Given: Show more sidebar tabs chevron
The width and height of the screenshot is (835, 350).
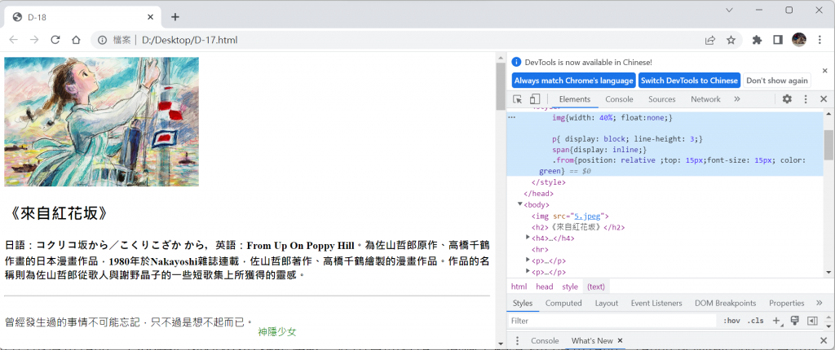Looking at the screenshot, I should (819, 303).
